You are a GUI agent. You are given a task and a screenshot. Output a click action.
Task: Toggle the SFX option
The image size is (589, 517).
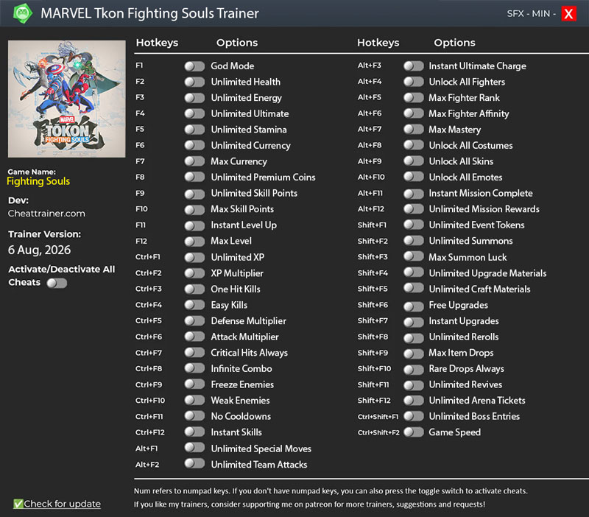tap(515, 14)
